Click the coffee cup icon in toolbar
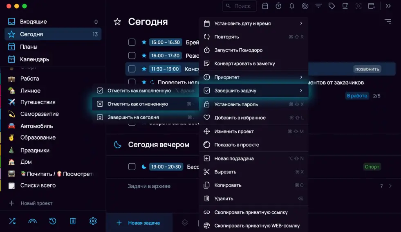 click(x=345, y=6)
